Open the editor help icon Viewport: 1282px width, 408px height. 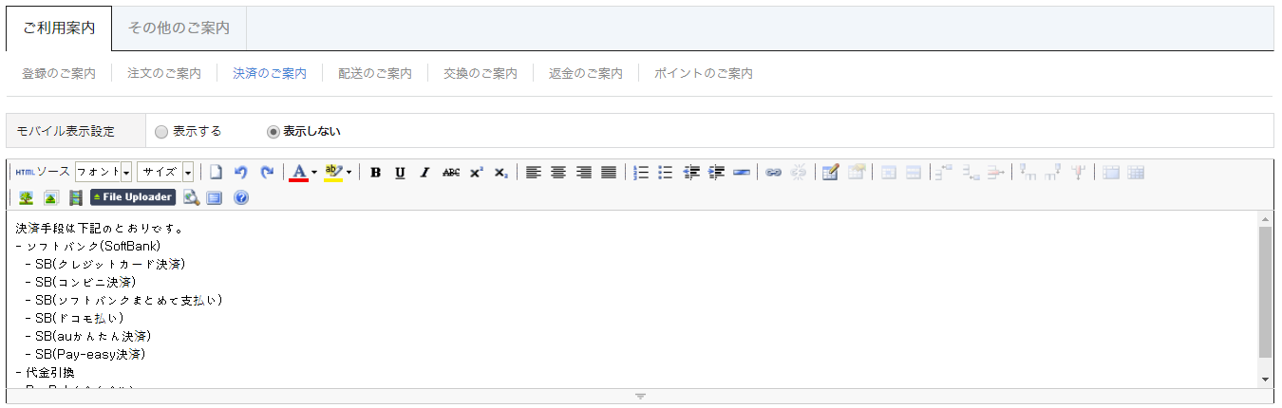[x=240, y=197]
